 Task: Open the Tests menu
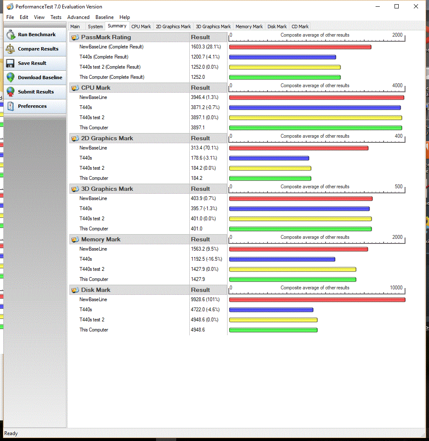pos(56,17)
